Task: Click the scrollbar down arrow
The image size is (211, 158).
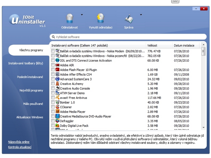Action: click(x=204, y=127)
